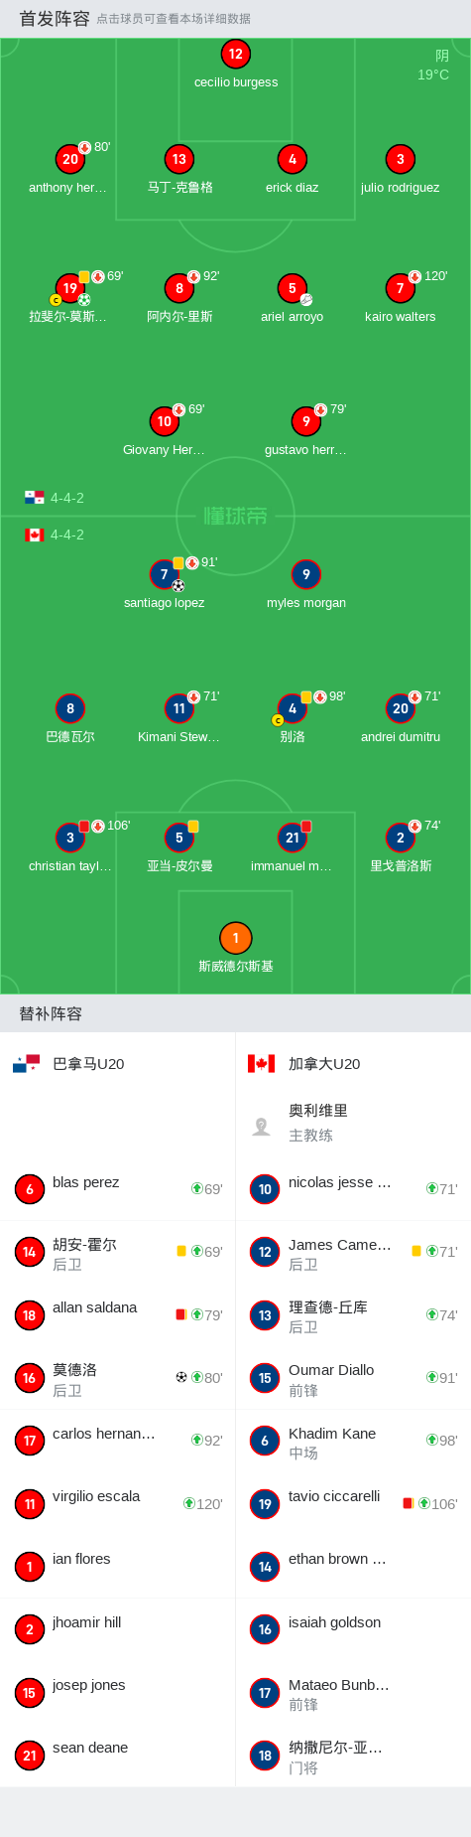
Task: Open substitute Oumar Diallo row
Action: [x=353, y=1378]
